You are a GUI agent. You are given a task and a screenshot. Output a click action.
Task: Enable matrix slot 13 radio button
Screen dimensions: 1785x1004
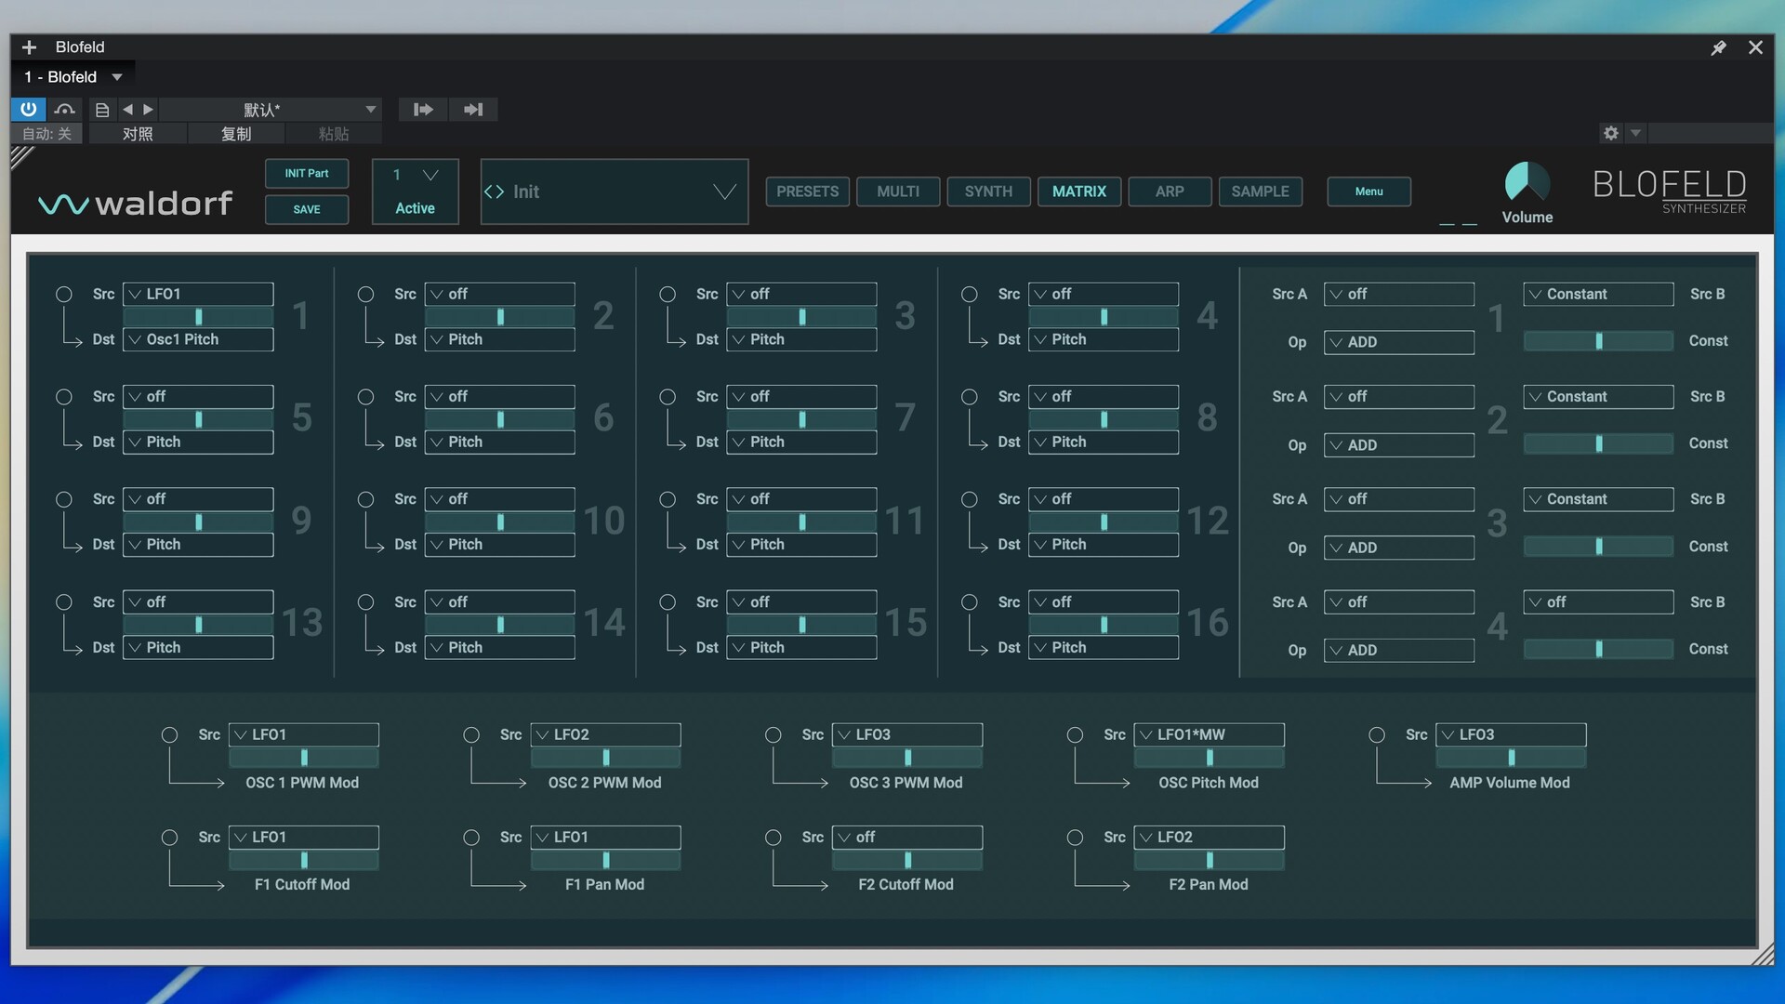pos(64,602)
